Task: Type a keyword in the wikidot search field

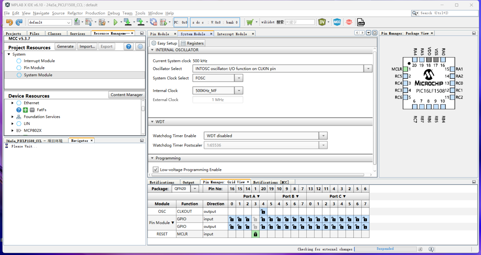Action: [x=299, y=22]
